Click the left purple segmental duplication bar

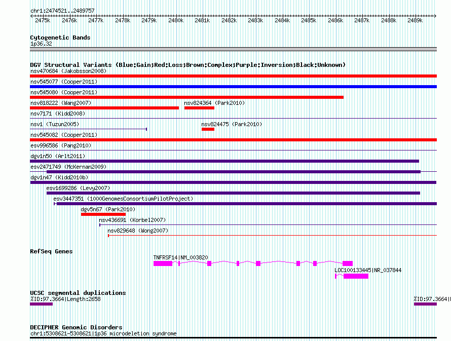(42, 304)
